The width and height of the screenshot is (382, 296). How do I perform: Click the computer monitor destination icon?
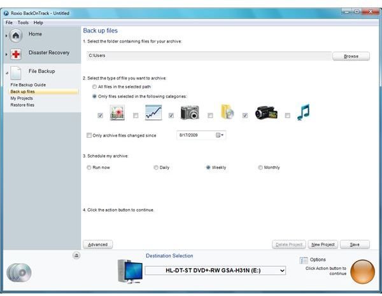(130, 271)
